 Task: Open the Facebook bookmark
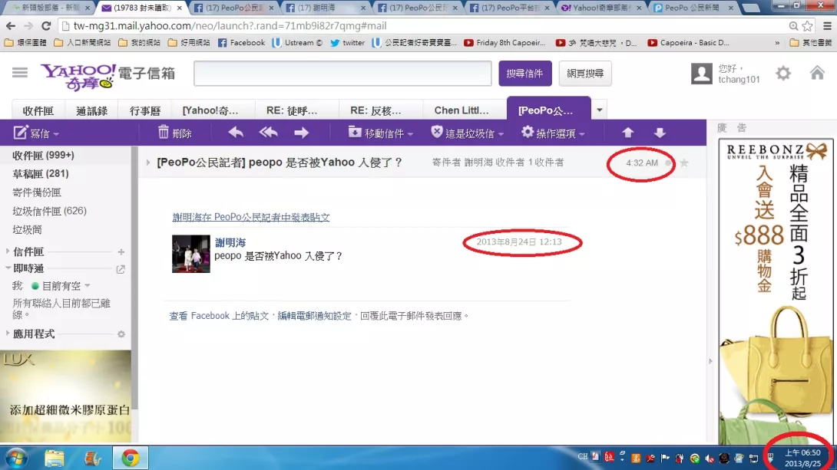coord(242,43)
